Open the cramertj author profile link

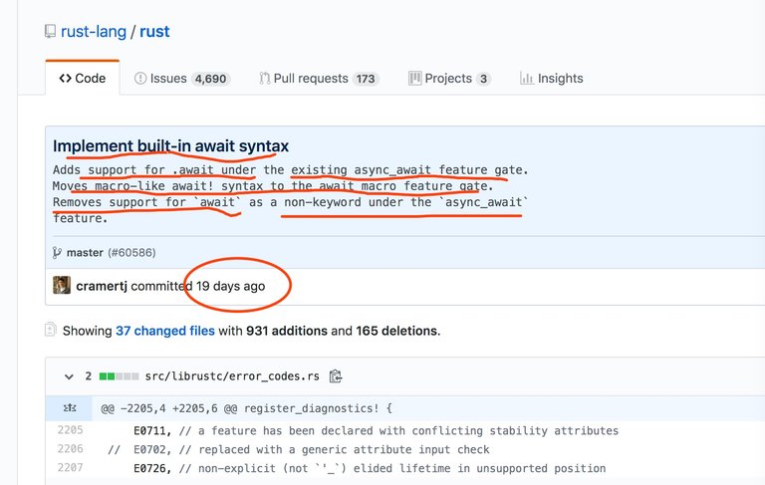pyautogui.click(x=104, y=286)
